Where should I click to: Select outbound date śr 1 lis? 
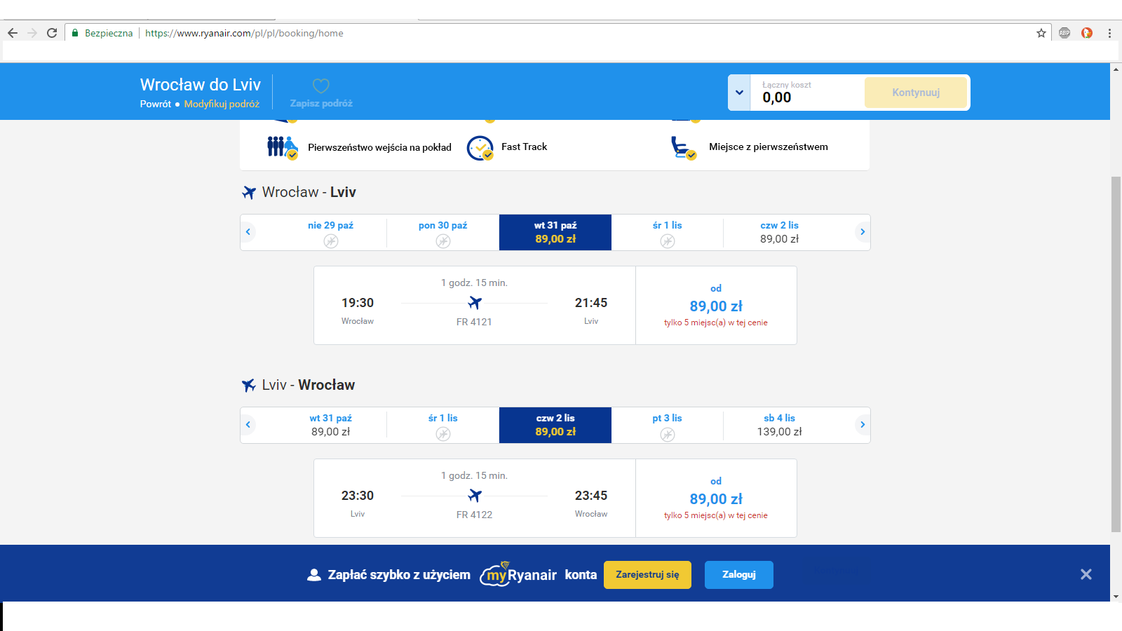coord(668,232)
